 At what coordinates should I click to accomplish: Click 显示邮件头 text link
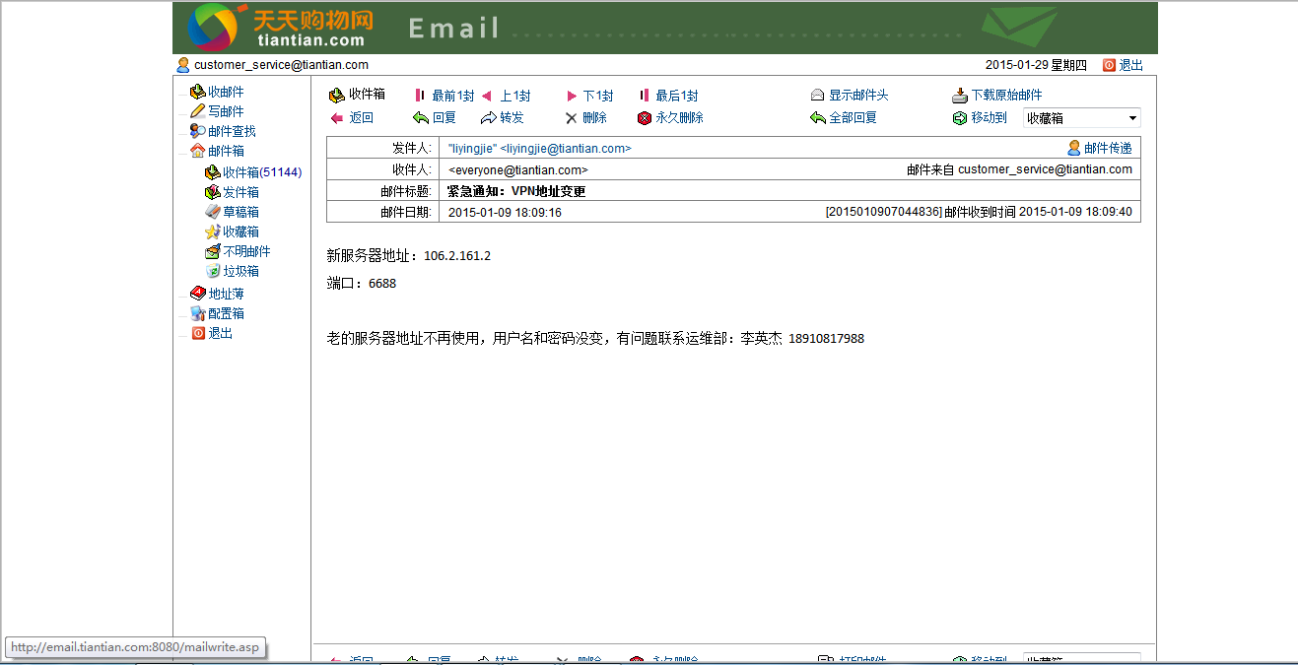coord(858,96)
